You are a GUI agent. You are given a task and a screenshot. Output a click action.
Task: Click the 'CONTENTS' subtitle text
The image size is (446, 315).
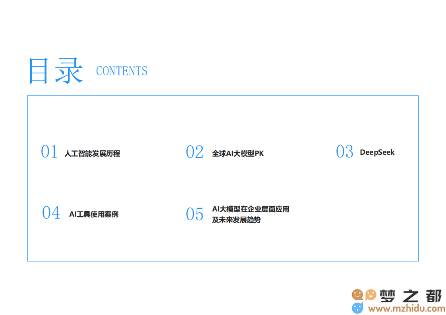tap(122, 71)
